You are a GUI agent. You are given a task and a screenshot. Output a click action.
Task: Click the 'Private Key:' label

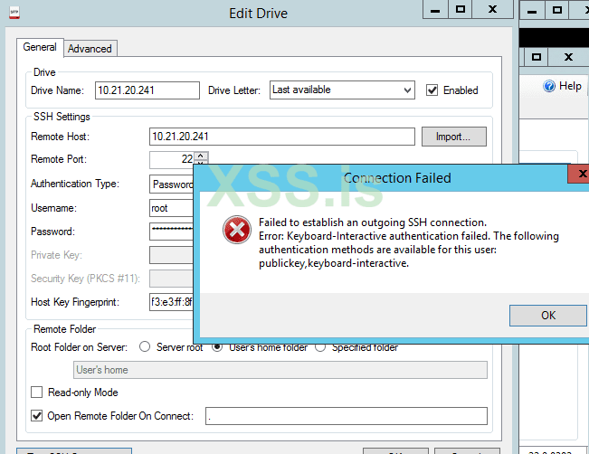(56, 255)
